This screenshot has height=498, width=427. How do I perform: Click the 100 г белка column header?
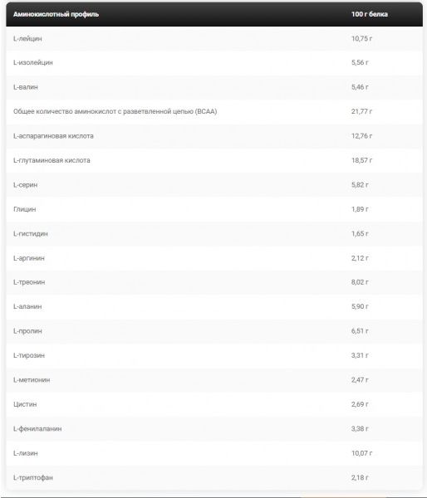click(x=370, y=14)
